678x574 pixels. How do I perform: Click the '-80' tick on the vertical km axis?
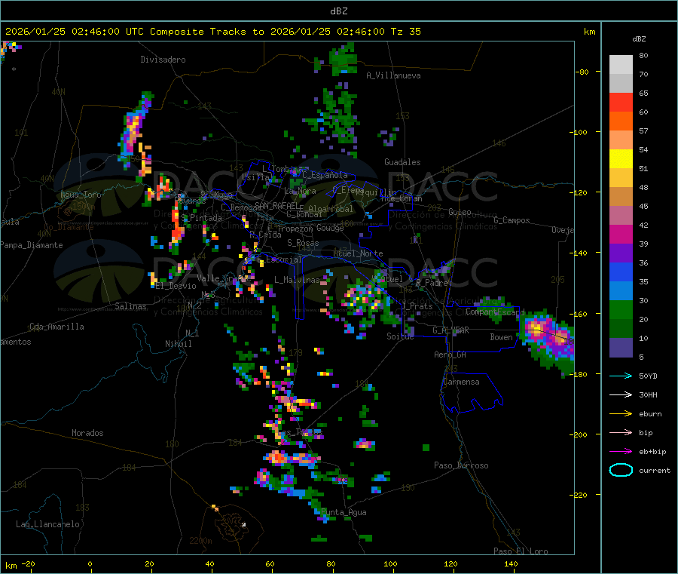click(582, 72)
